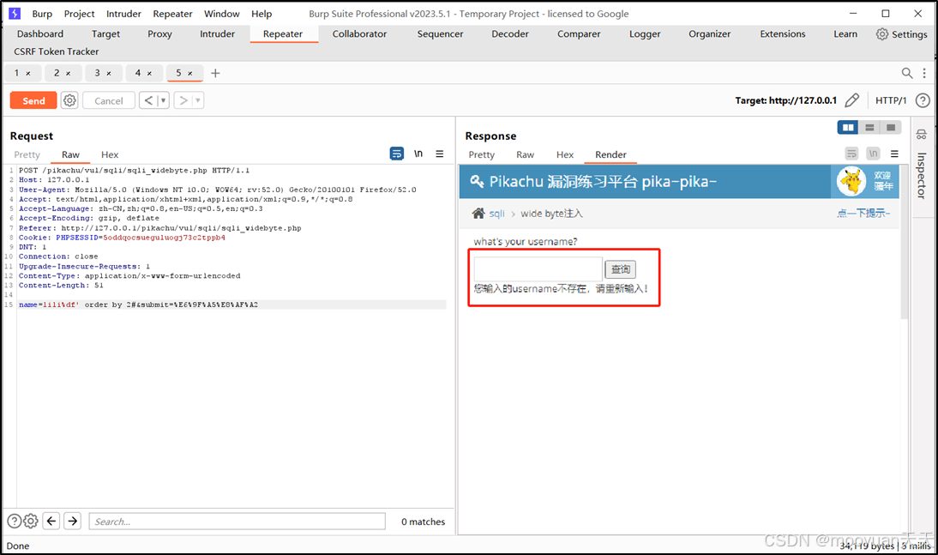Click the Cancel button
Viewport: 938px width, 555px height.
[x=109, y=100]
